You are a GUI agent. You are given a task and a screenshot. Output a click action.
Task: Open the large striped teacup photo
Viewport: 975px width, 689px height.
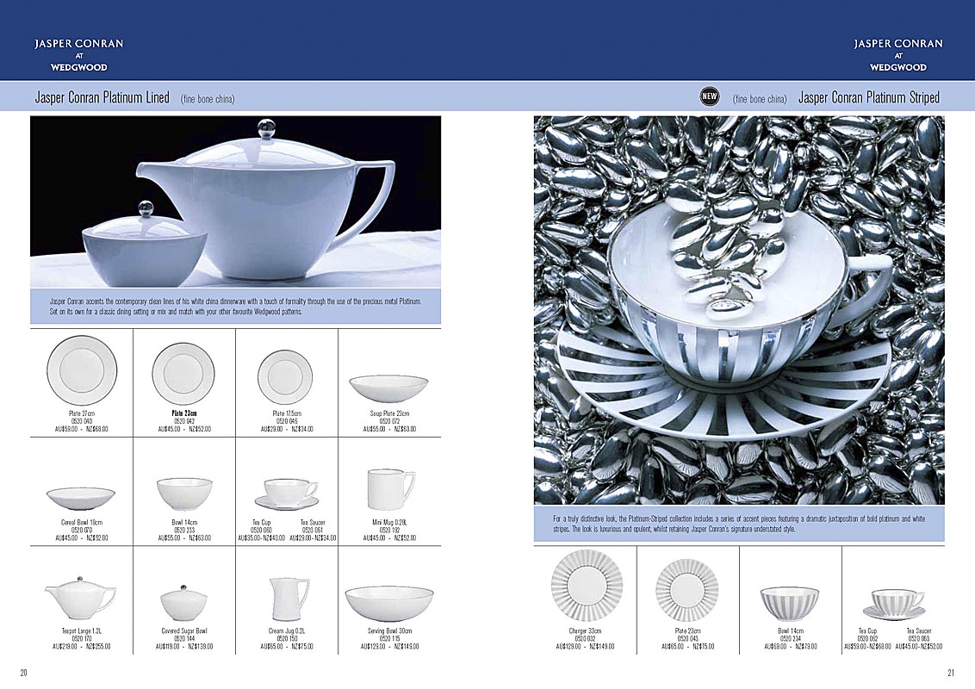738,310
